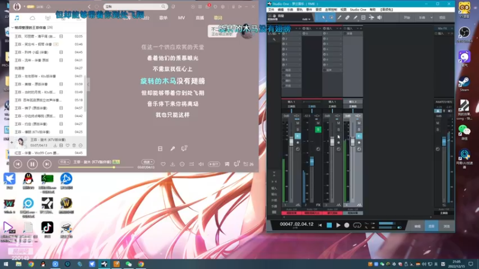Open the 输入 inputs panel in mixer
Screen dimensions: 479x269
(274, 188)
